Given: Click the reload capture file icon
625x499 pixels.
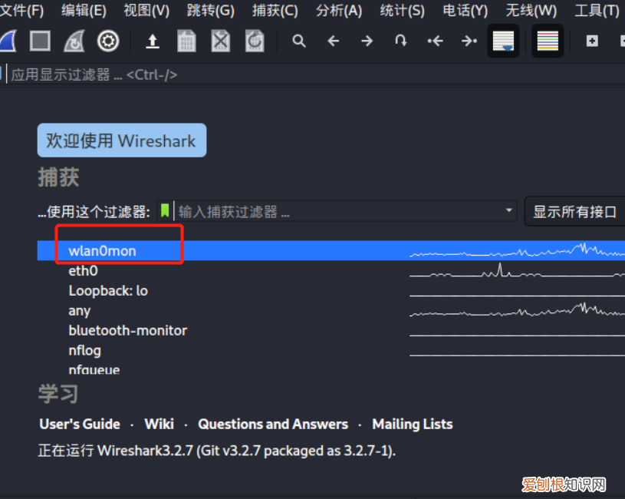Looking at the screenshot, I should click(x=254, y=41).
